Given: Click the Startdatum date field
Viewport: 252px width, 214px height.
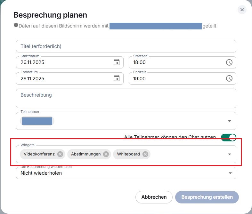Looking at the screenshot, I should [x=64, y=62].
